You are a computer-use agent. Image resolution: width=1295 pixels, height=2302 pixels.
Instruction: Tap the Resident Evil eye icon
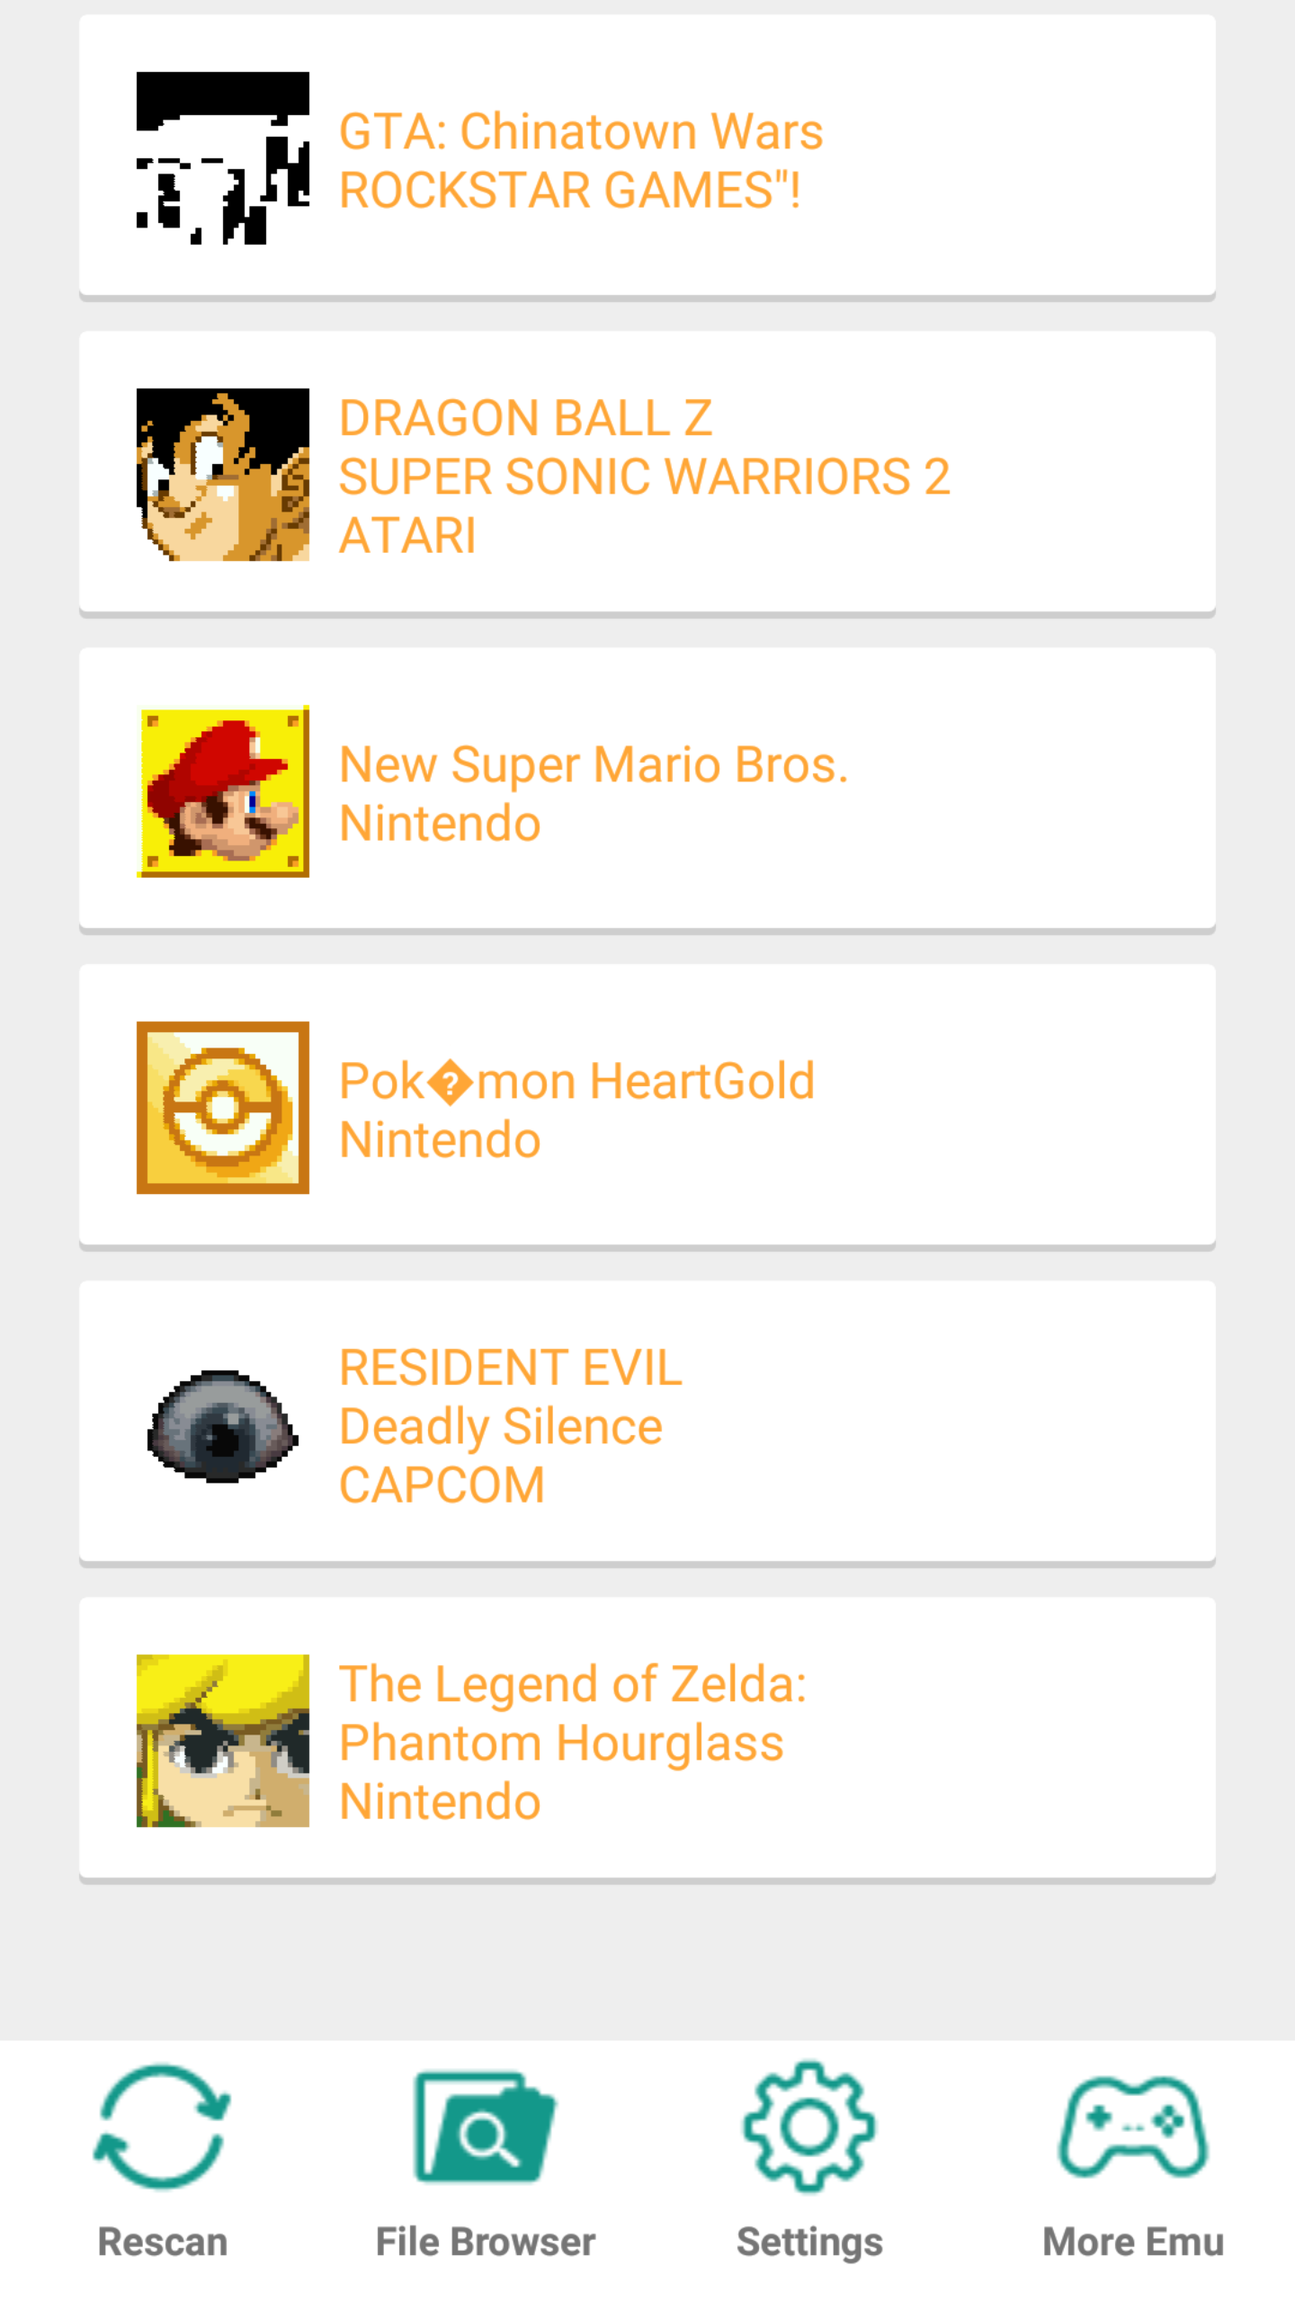click(222, 1426)
